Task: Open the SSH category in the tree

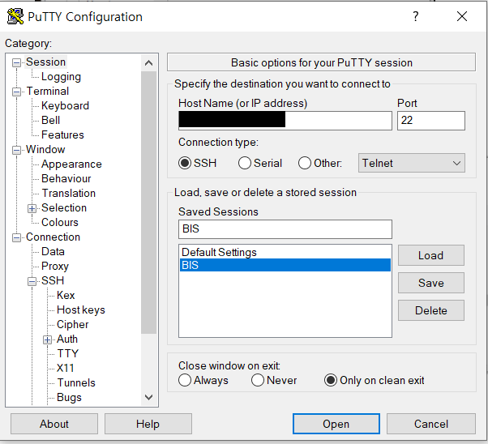Action: 53,280
